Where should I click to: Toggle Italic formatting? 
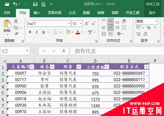pos(37,32)
